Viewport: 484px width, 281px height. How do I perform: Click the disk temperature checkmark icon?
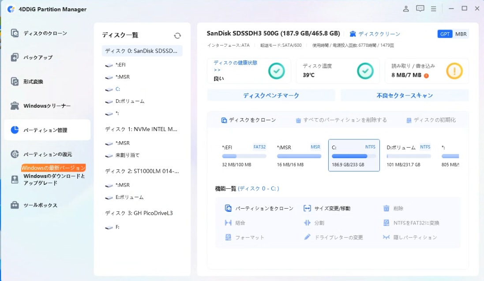(x=365, y=71)
